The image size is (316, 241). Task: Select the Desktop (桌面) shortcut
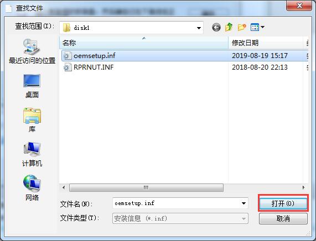click(32, 86)
